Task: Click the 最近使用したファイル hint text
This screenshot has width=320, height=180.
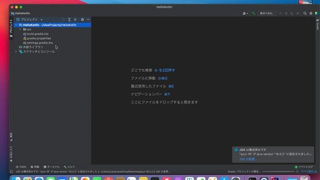Action: pyautogui.click(x=148, y=86)
